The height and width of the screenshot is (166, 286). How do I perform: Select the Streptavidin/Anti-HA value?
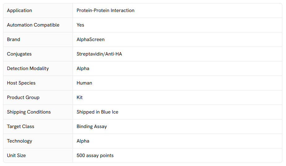tap(99, 54)
